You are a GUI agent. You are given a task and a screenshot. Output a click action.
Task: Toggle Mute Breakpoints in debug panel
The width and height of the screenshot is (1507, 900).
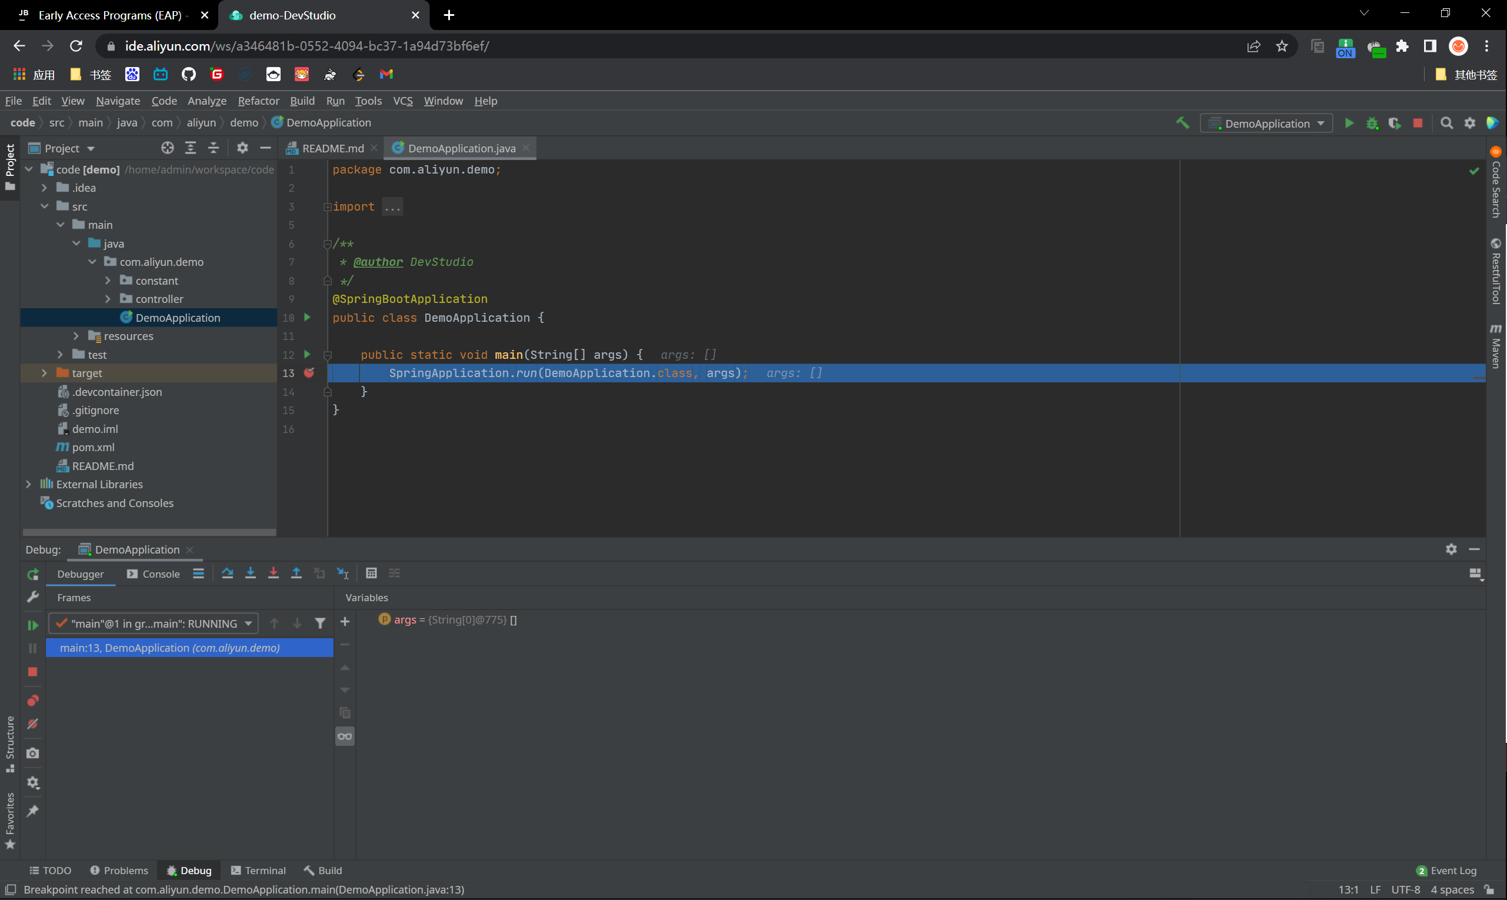tap(33, 724)
